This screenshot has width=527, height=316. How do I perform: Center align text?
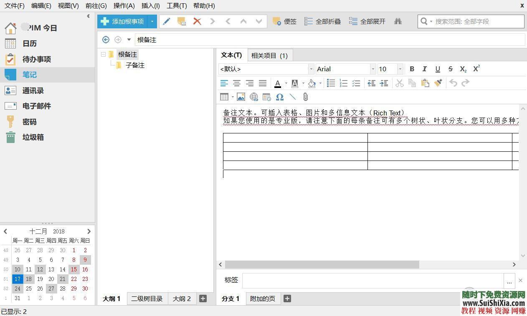pyautogui.click(x=237, y=83)
